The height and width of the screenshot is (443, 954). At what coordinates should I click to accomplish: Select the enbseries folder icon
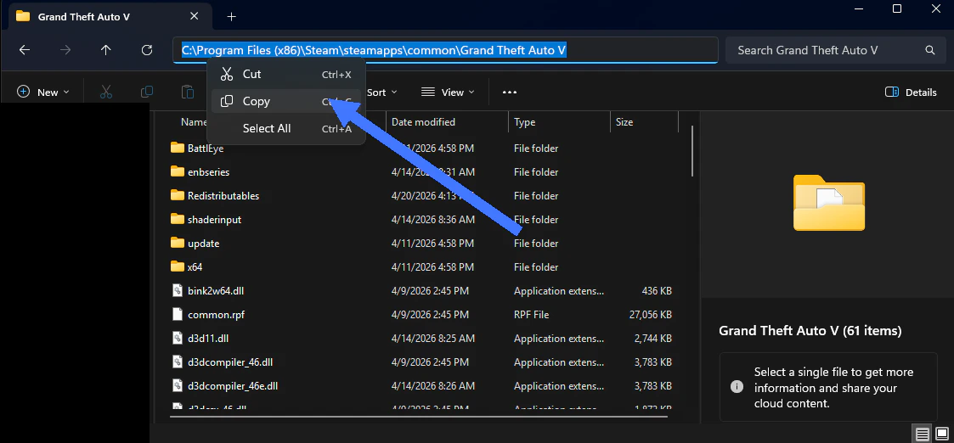click(x=177, y=171)
